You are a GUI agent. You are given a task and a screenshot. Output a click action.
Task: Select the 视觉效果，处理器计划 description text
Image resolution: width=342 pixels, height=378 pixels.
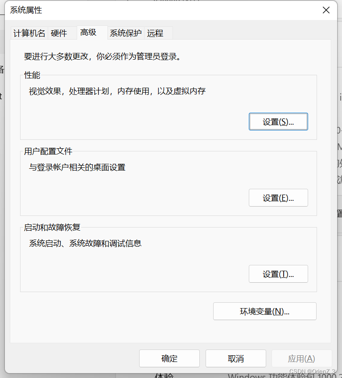(x=117, y=91)
